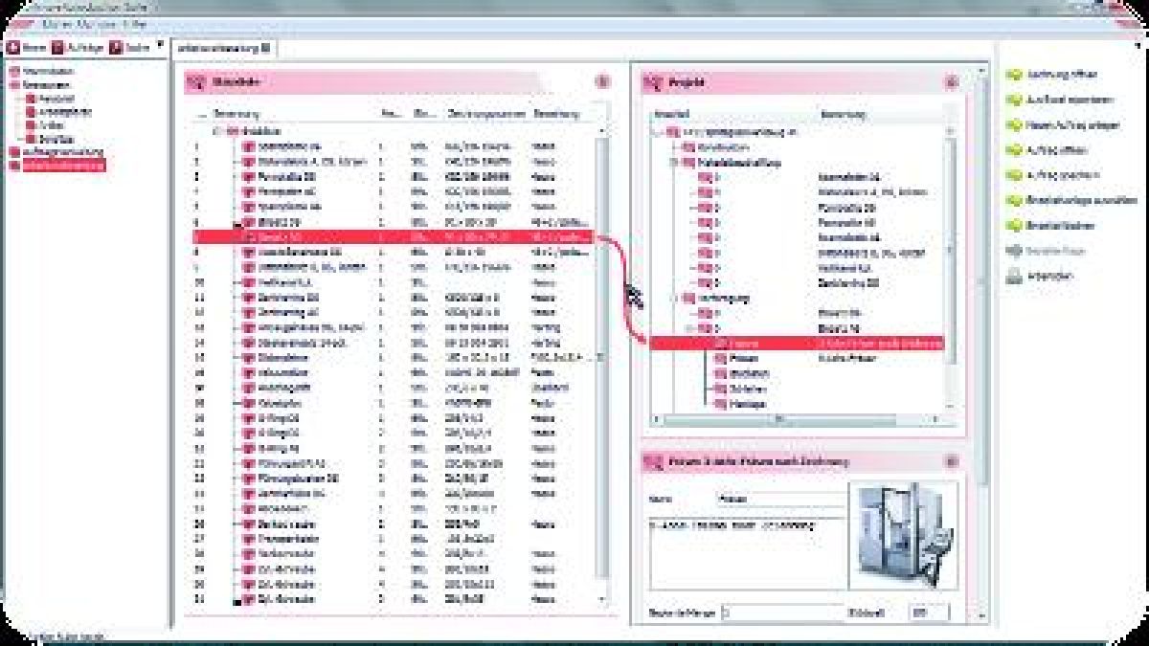1149x646 pixels.
Task: Close the arbeitsvorbereitung tab
Action: 266,47
